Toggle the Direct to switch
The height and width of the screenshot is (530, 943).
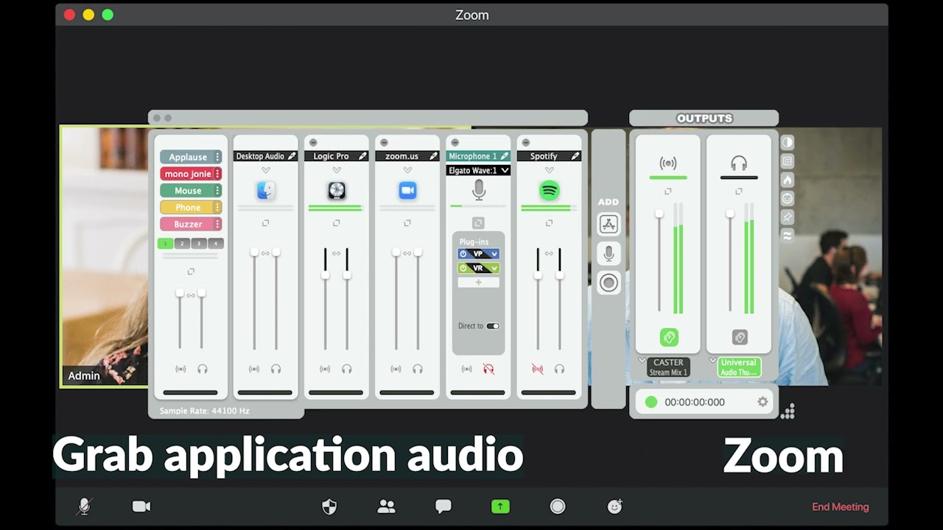click(x=493, y=326)
